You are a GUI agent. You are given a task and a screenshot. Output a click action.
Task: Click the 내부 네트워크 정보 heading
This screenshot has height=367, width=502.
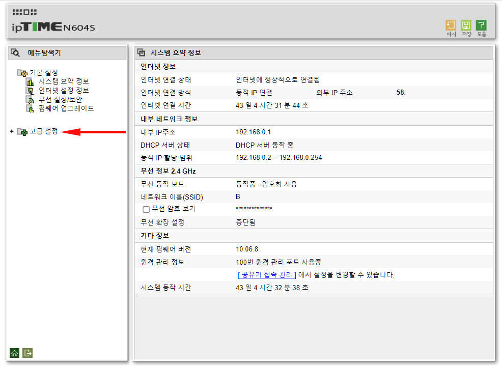[x=169, y=119]
